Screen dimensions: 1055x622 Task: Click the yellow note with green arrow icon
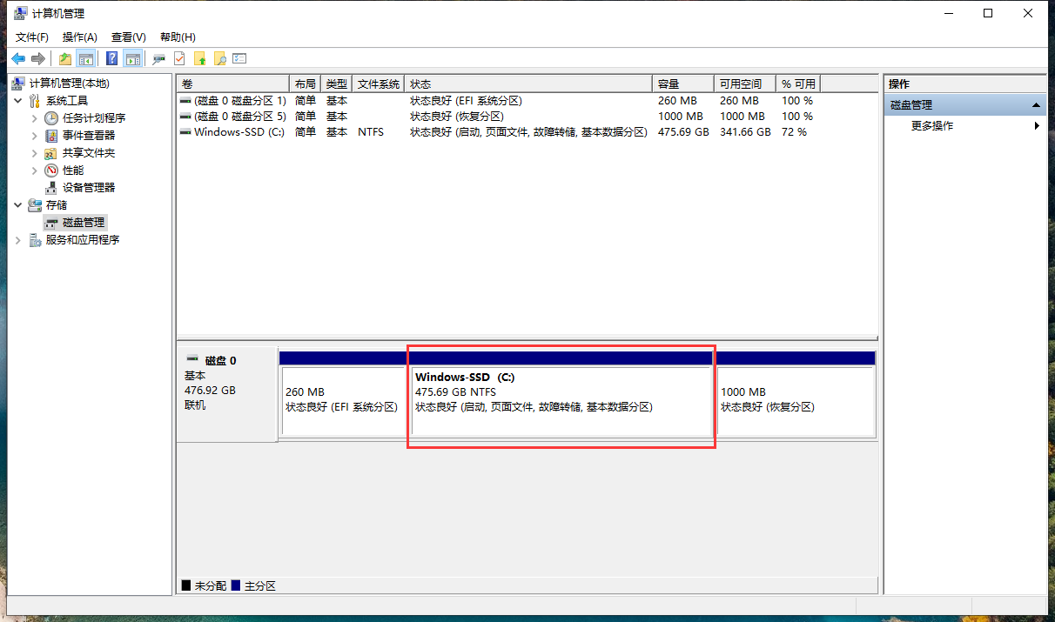(200, 58)
